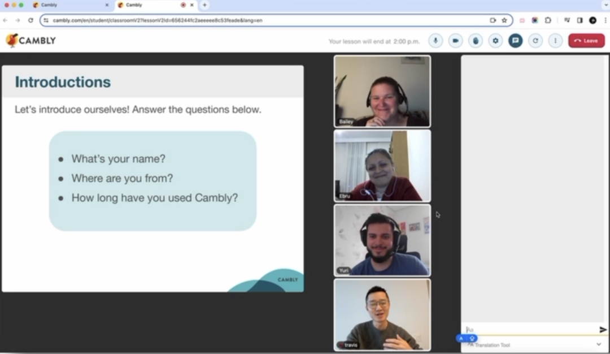Image resolution: width=610 pixels, height=354 pixels.
Task: Click the Cambly refresh connection button
Action: 535,41
